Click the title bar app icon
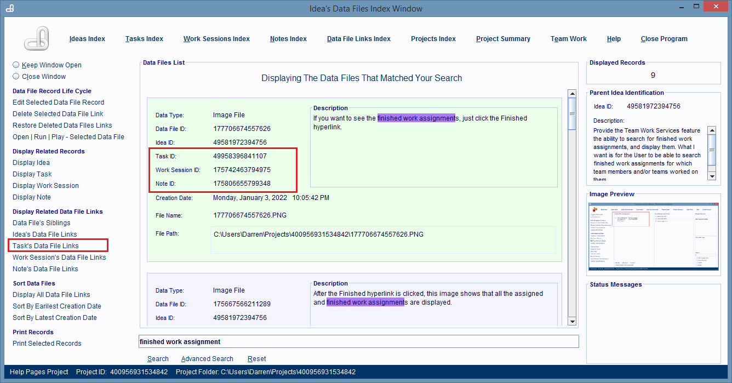732x383 pixels. (x=9, y=8)
